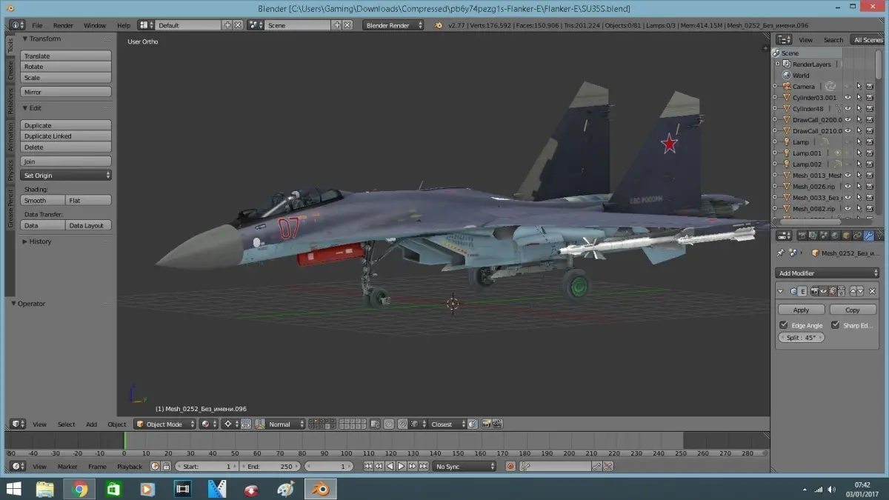Open the Add Modifier dropdown
Screen dimensions: 889x500
pyautogui.click(x=828, y=273)
